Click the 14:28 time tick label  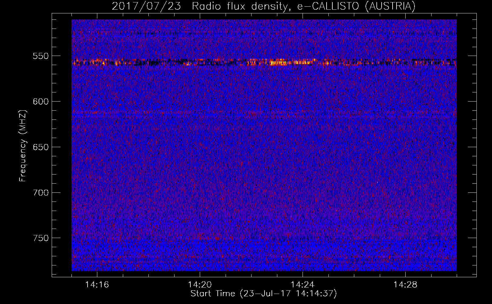(405, 285)
